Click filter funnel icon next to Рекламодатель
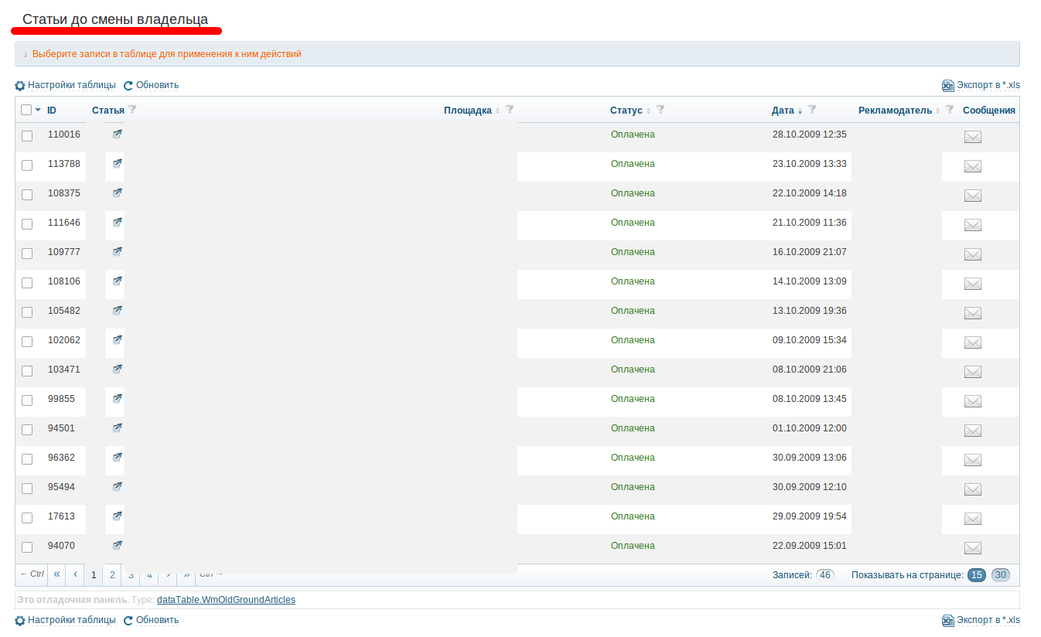 coord(950,110)
